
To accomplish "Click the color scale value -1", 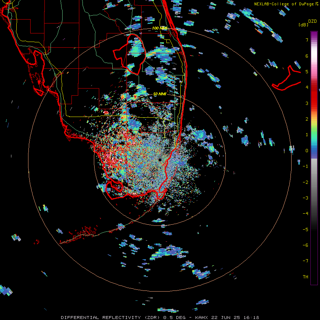I will pyautogui.click(x=305, y=166).
